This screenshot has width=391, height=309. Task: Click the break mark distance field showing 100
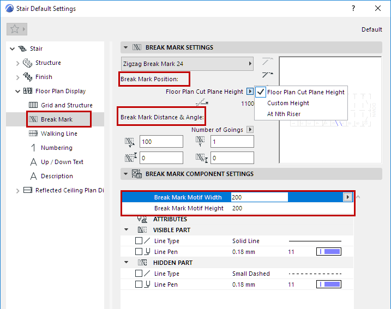coord(161,142)
